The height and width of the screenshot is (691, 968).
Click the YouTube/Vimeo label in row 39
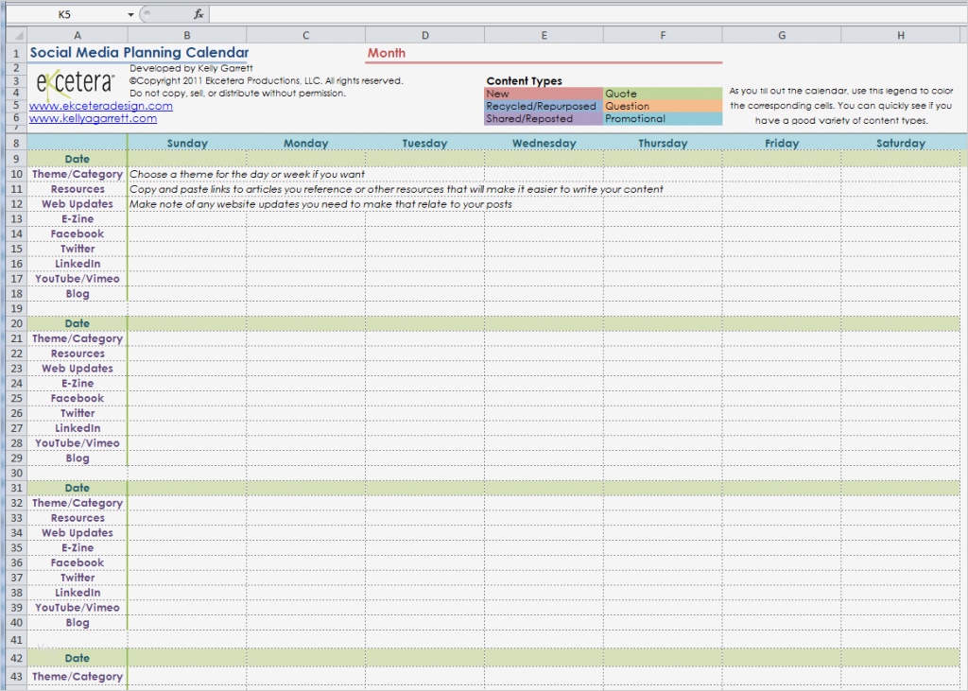point(77,607)
